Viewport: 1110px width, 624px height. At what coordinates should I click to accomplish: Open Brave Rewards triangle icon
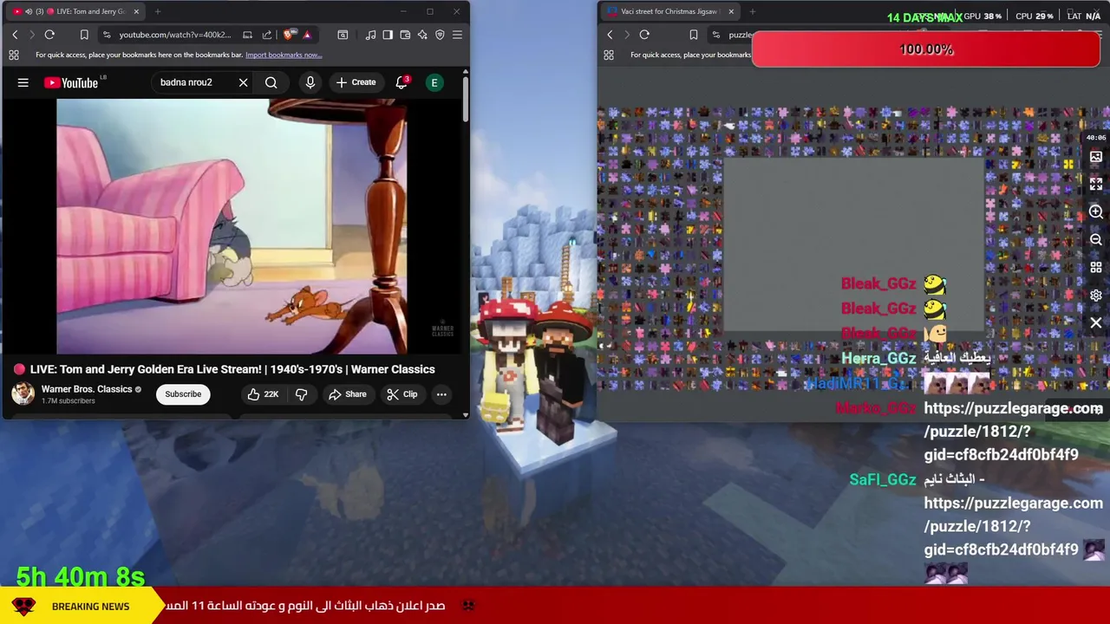(x=307, y=35)
